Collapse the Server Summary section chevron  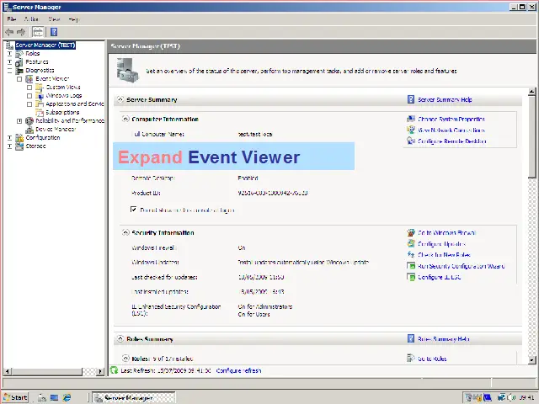click(120, 99)
